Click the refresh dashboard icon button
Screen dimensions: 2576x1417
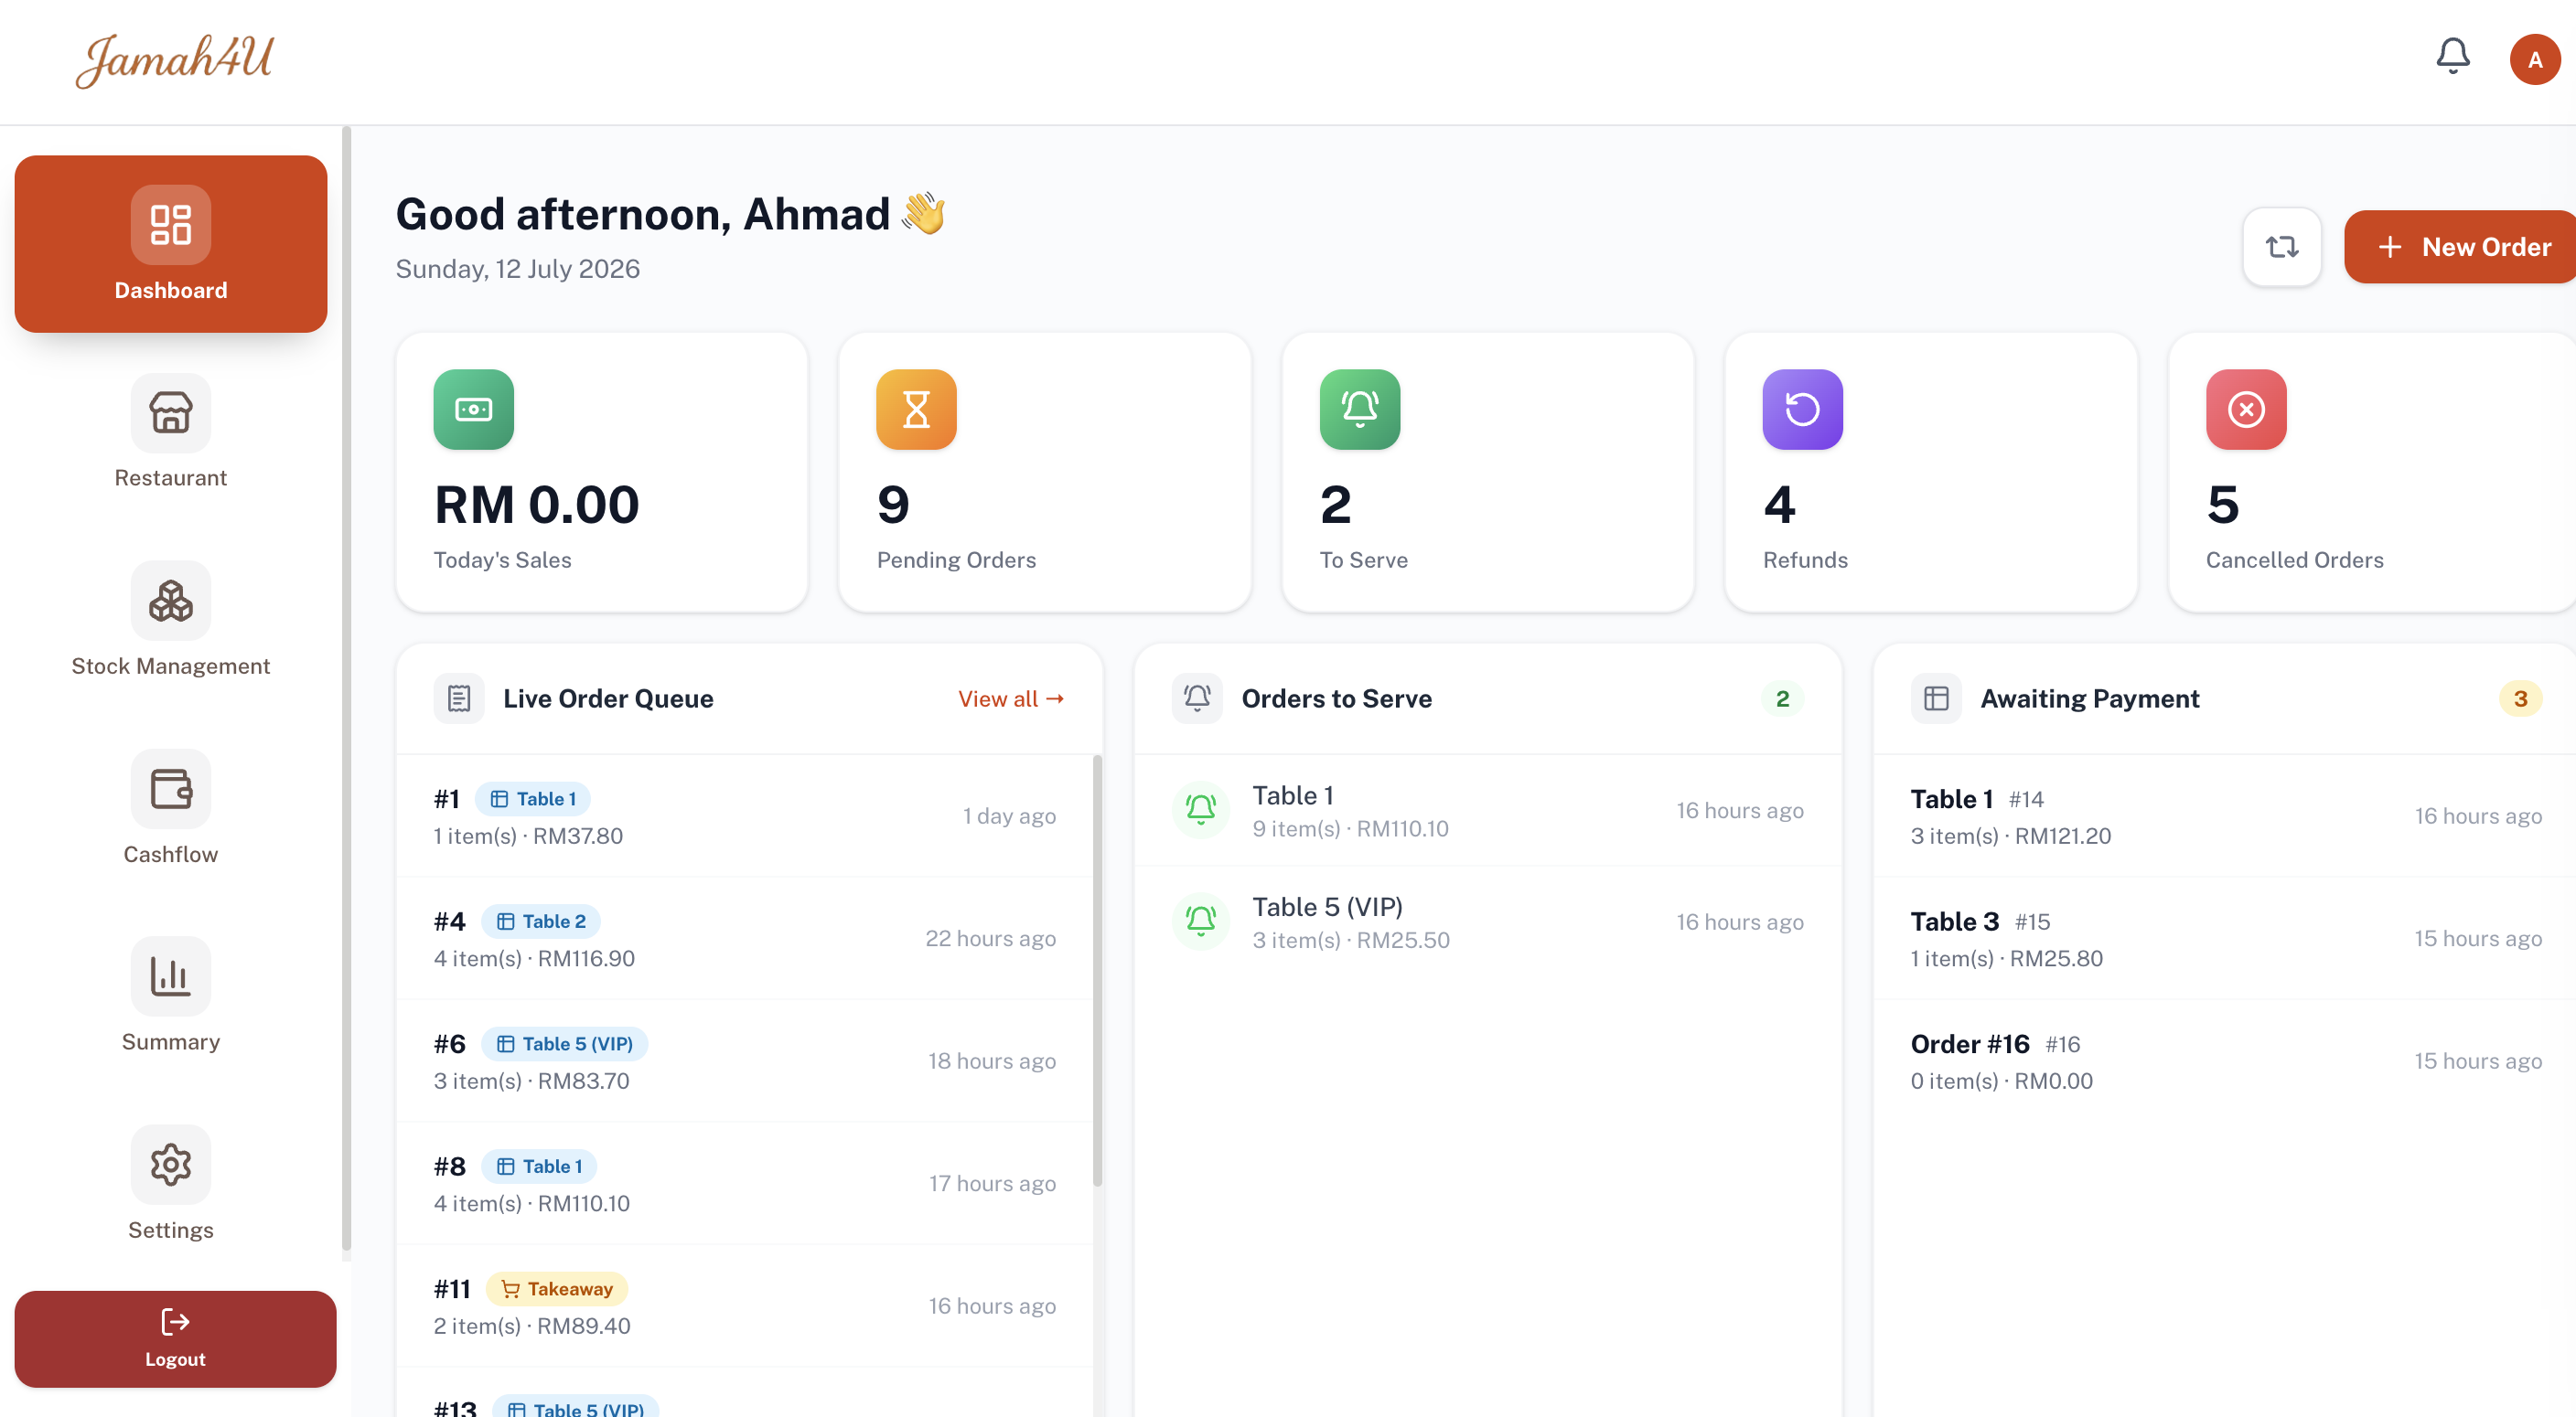click(x=2282, y=247)
